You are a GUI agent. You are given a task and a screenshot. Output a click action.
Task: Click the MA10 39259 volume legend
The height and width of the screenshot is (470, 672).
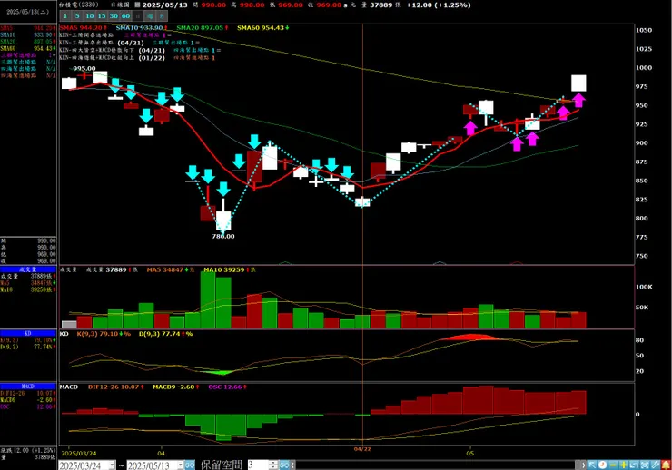click(x=230, y=269)
